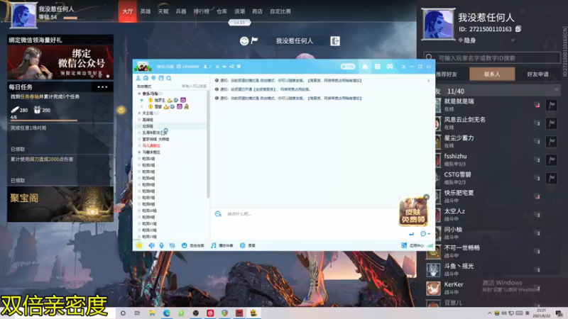Open the audio mixer settings icon
Image resolution: width=568 pixels, height=319 pixels.
coord(172,245)
